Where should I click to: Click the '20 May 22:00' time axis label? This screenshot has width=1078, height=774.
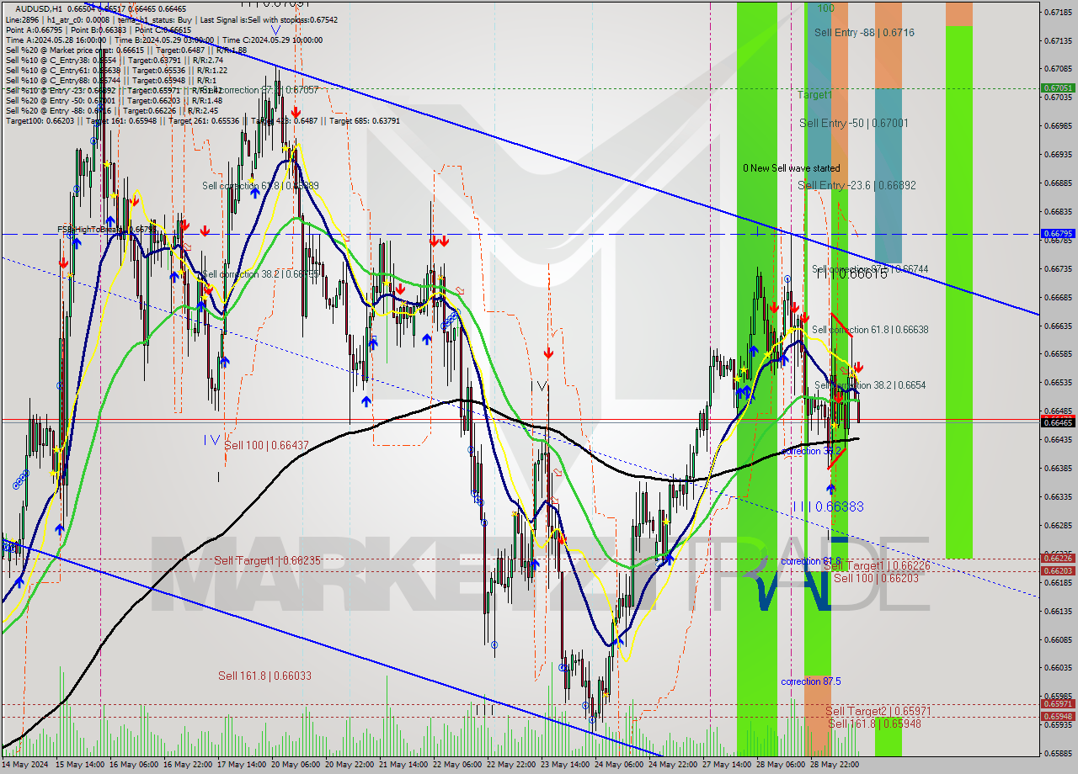pos(350,766)
